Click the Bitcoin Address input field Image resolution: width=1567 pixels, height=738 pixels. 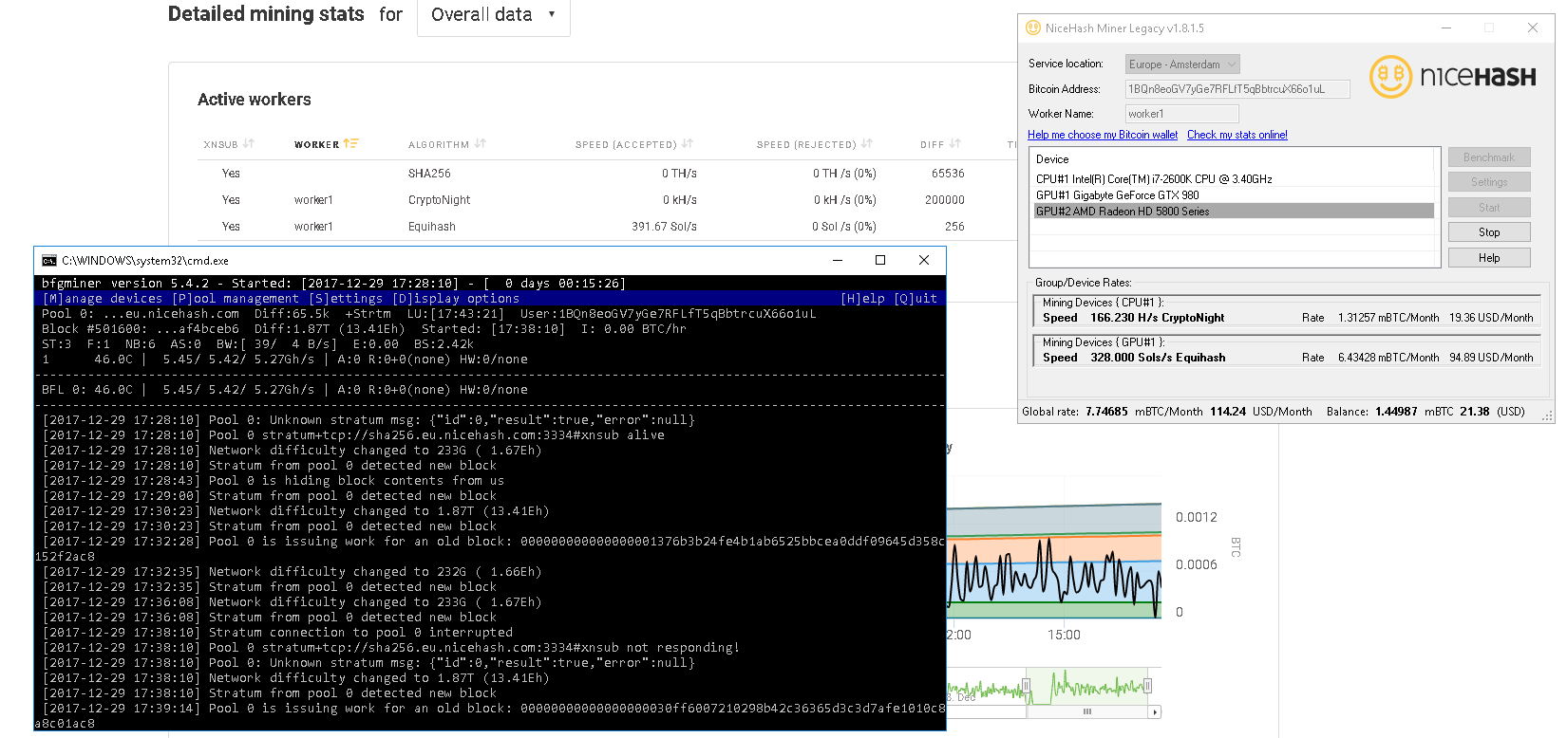pos(1237,89)
